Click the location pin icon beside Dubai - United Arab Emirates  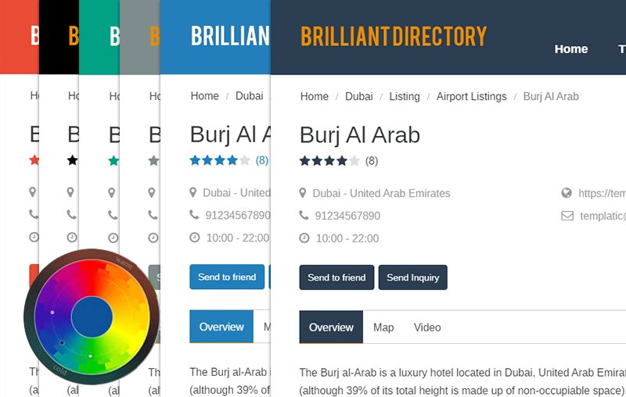(x=303, y=193)
